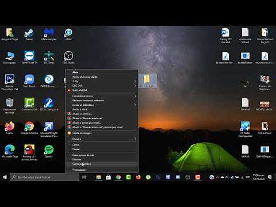Select the Among Us shortcut icon

(29, 153)
